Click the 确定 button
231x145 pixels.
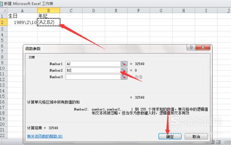pos(170,136)
